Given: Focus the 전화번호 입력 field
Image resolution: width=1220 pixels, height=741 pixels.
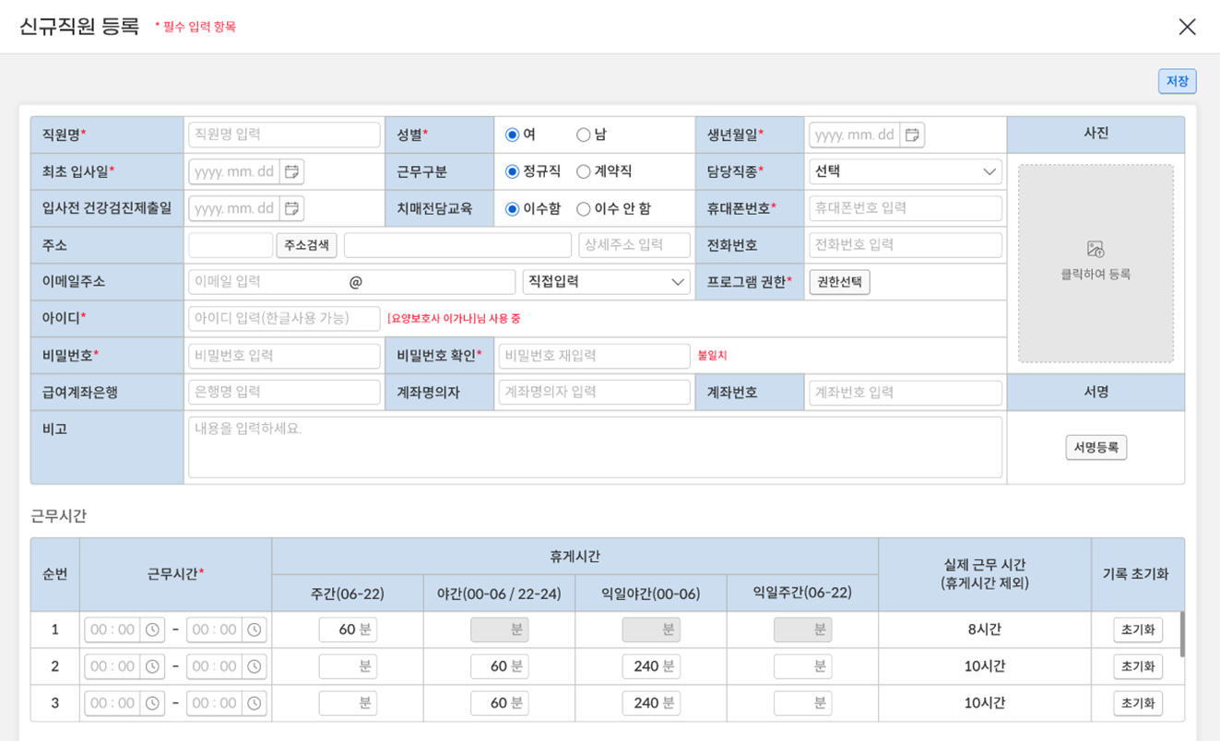Looking at the screenshot, I should [x=906, y=245].
